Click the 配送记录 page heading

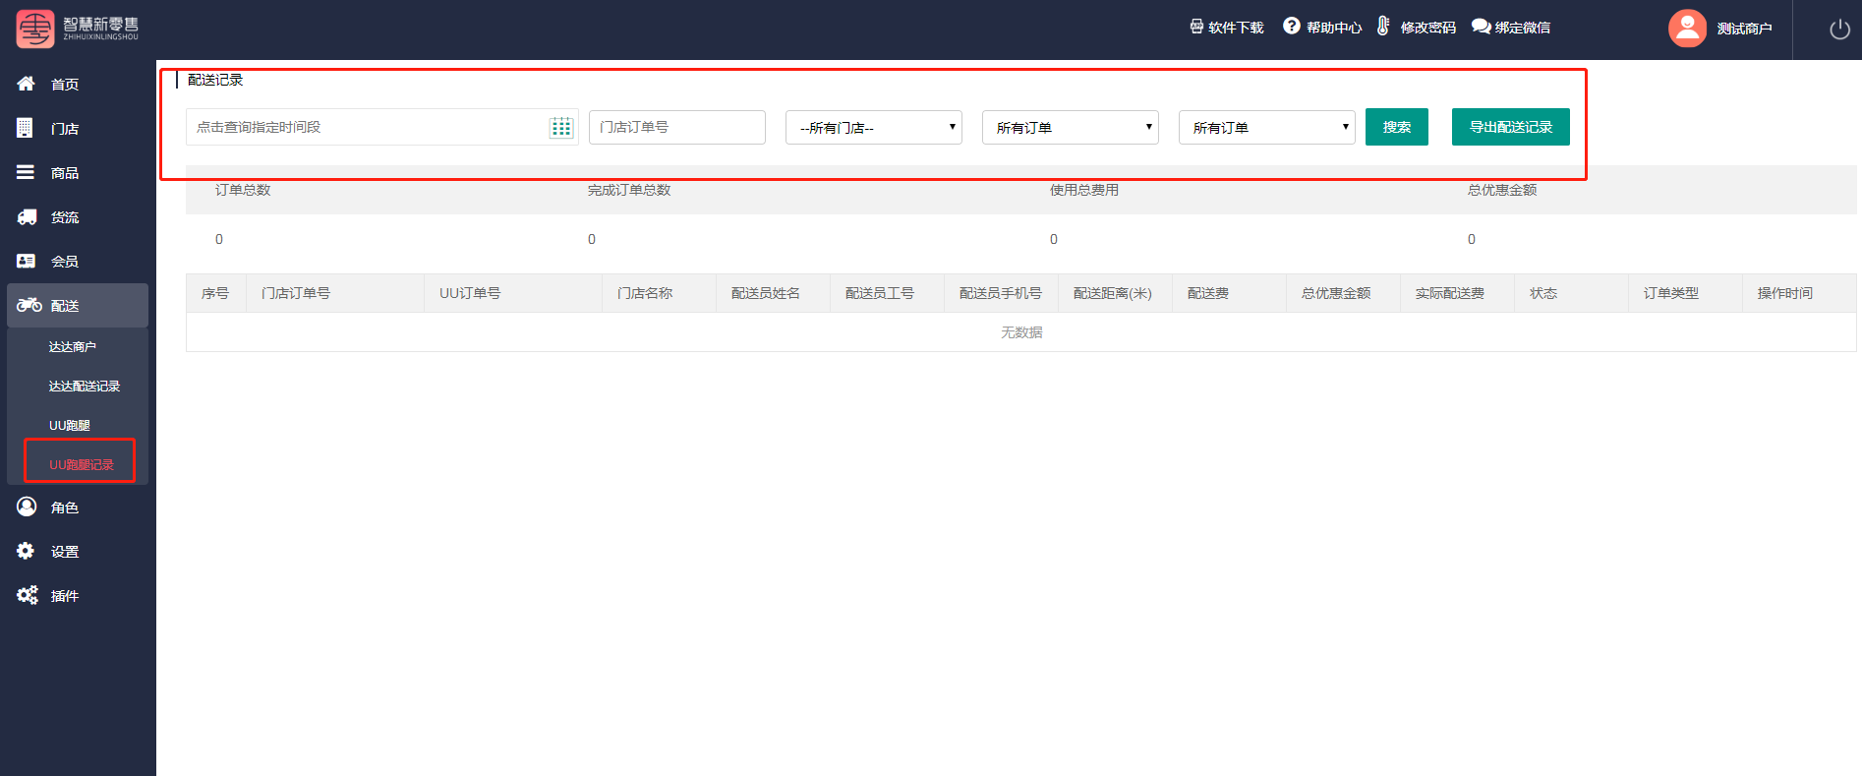pos(215,80)
